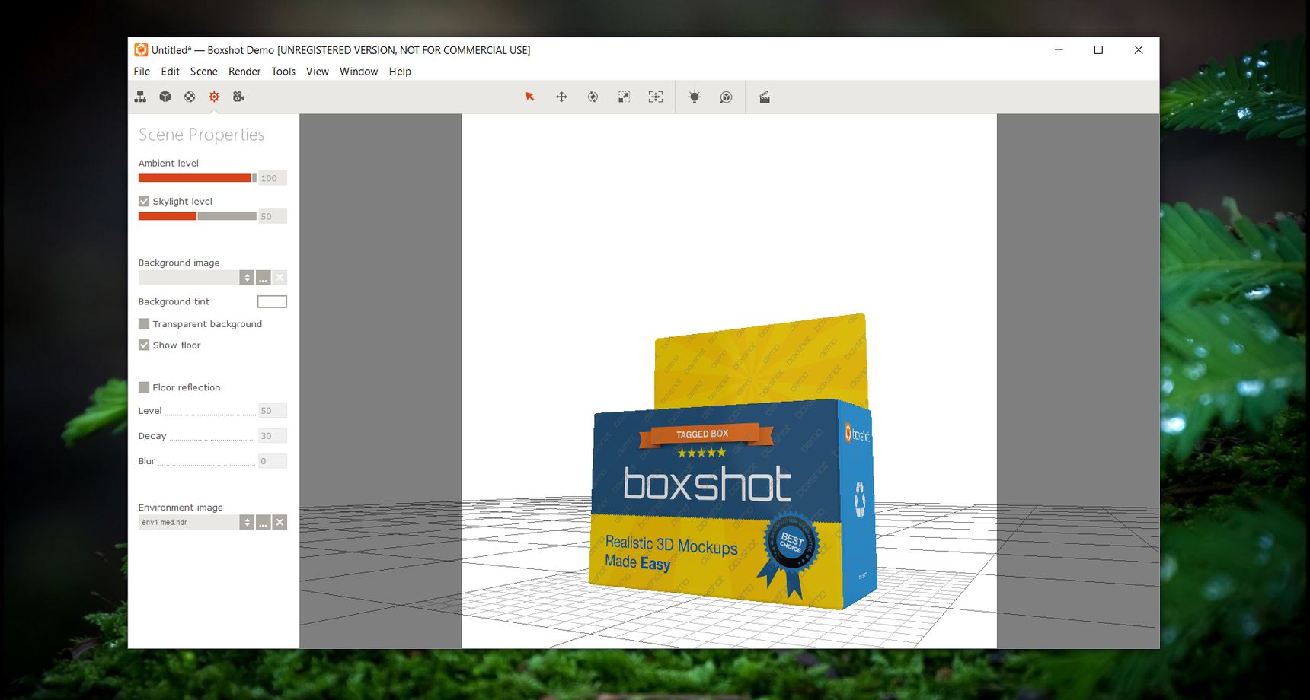Image resolution: width=1310 pixels, height=700 pixels.
Task: Select the scale tool
Action: [x=624, y=97]
